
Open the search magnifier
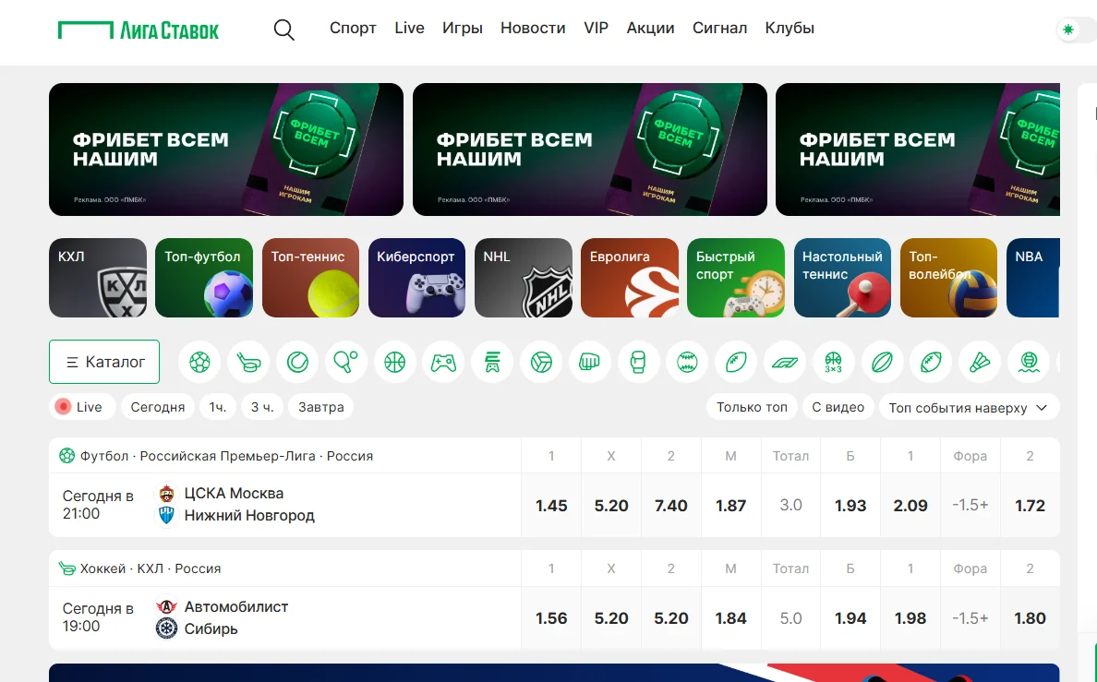click(x=283, y=29)
